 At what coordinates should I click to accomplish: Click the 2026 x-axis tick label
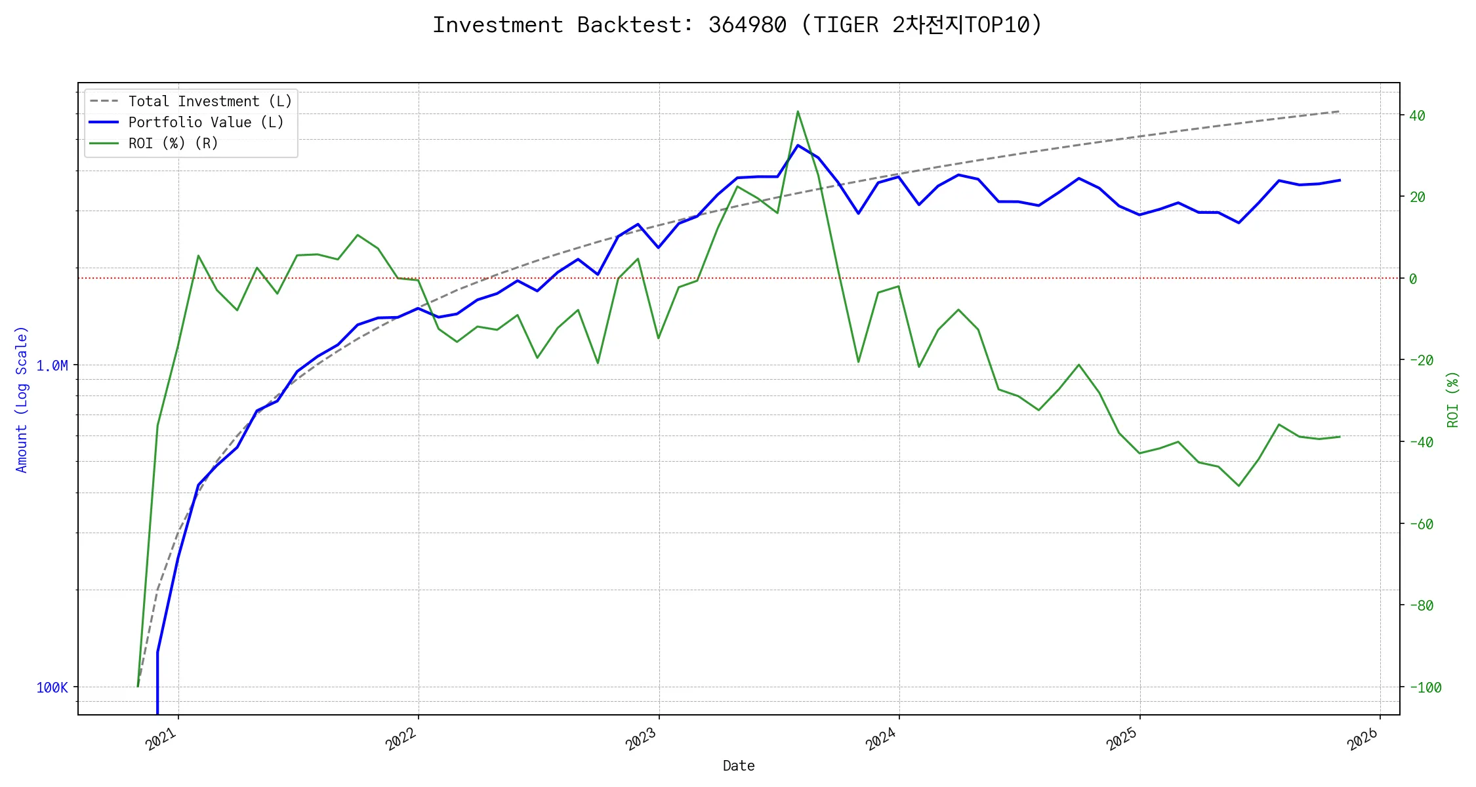click(x=1363, y=740)
